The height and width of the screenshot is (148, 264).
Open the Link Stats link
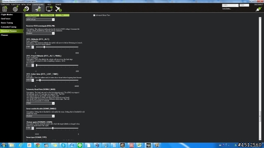(x=226, y=9)
